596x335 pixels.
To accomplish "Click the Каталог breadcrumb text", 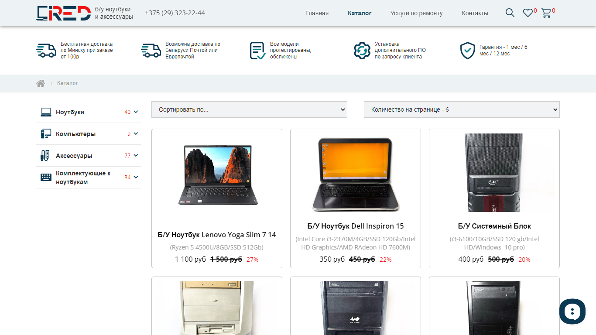I will [x=68, y=83].
